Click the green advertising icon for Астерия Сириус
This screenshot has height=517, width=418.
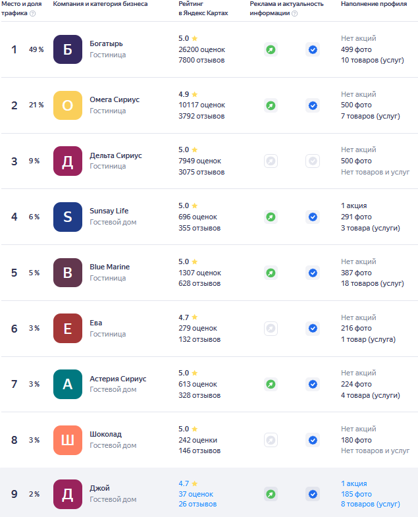[271, 384]
